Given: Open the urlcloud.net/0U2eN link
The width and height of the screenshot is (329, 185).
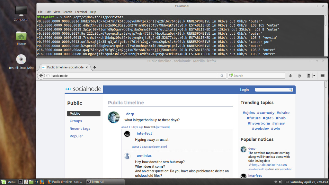Looking at the screenshot, I should coord(270,165).
